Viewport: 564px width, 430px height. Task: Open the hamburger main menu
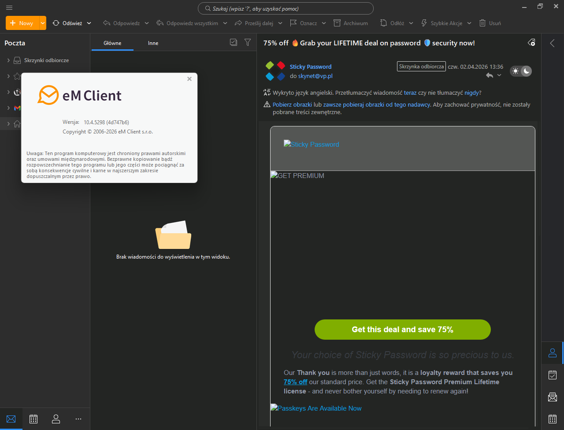9,7
